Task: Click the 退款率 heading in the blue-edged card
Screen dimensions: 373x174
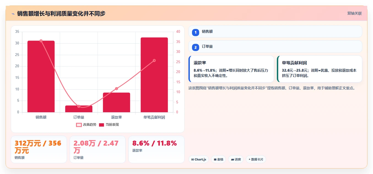Action: pos(200,63)
